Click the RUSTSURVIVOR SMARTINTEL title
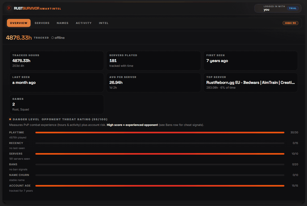This screenshot has width=307, height=206. (38, 9)
